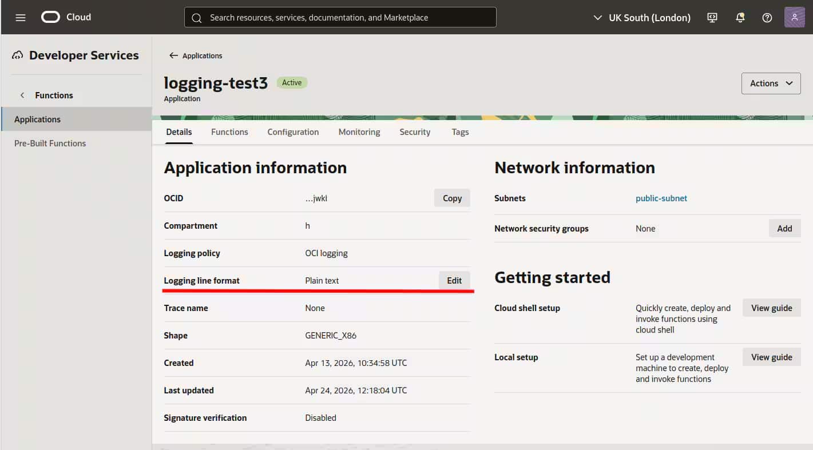
Task: Switch to the Tags tab
Action: (460, 132)
